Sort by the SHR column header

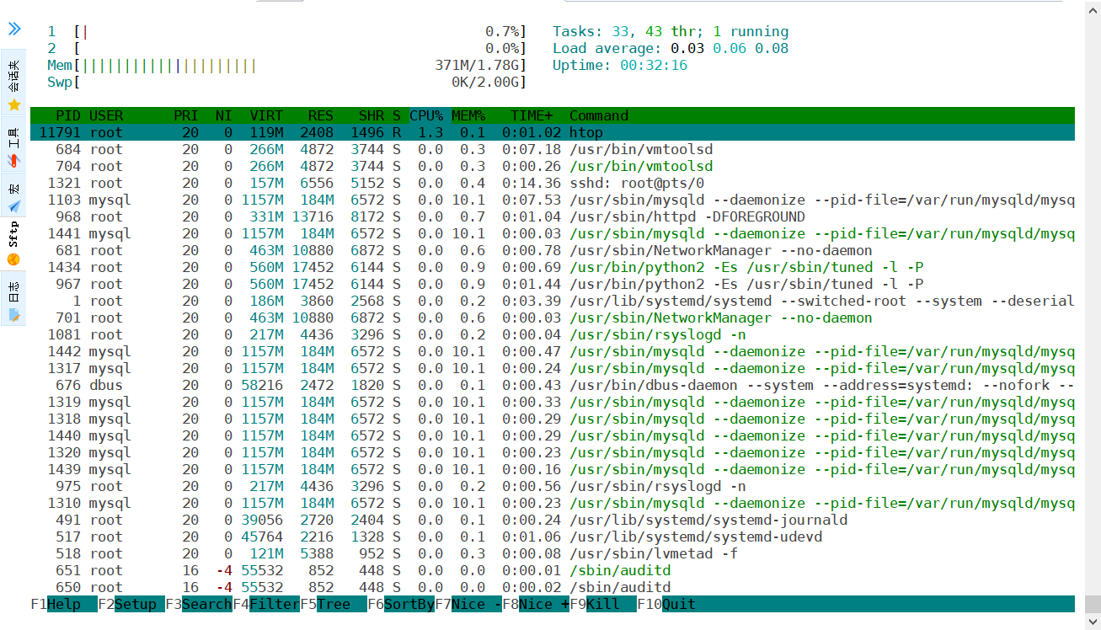[x=371, y=115]
